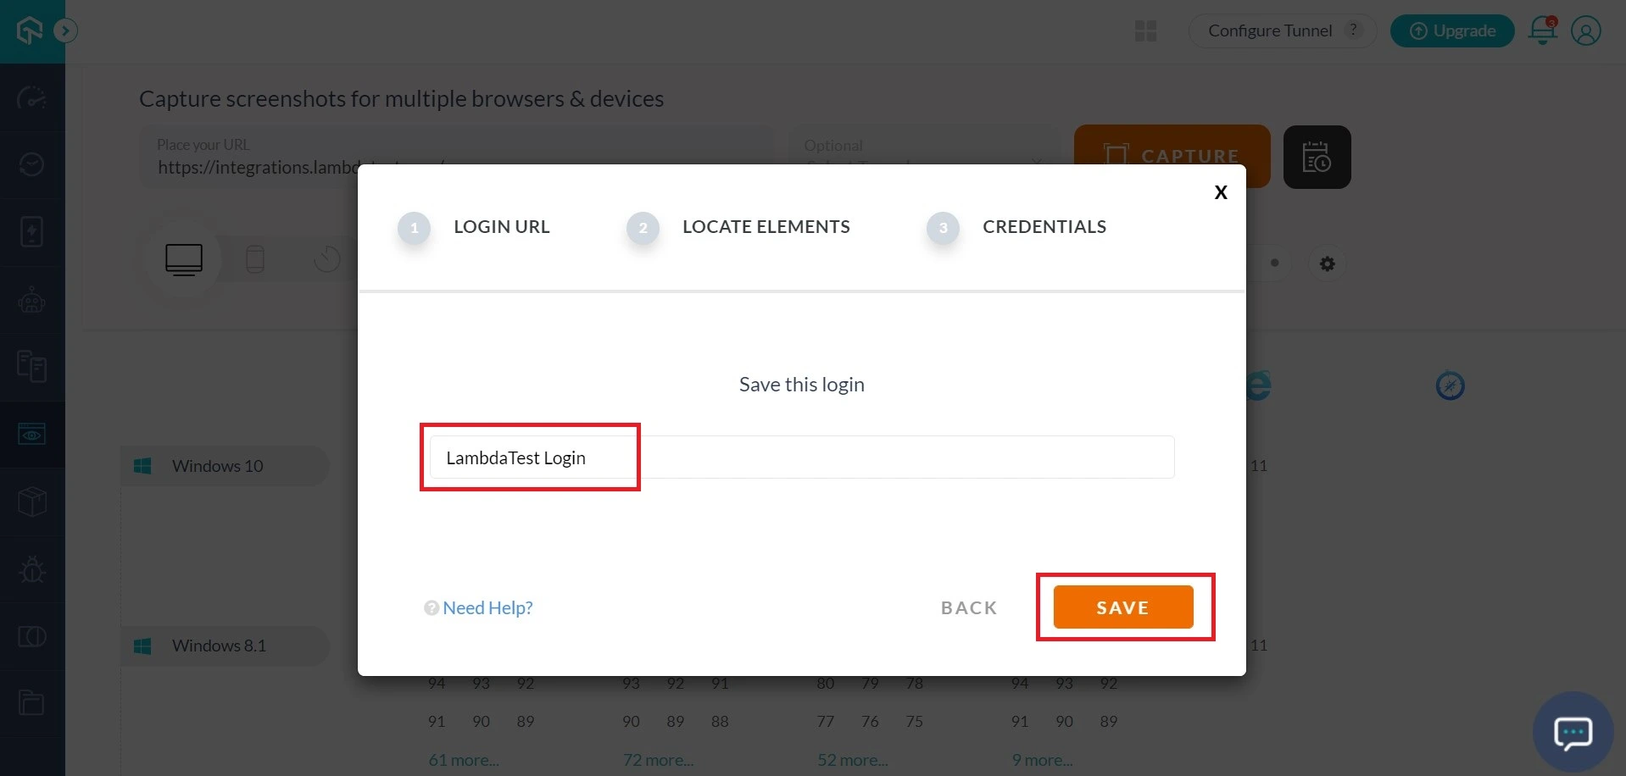The image size is (1626, 776).
Task: Open the notifications bell
Action: coord(1542,30)
